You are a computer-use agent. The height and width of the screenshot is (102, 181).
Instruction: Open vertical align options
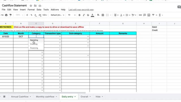[122, 15]
